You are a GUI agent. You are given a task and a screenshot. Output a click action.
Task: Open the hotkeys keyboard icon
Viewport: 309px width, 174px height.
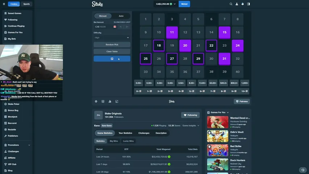pos(103,101)
